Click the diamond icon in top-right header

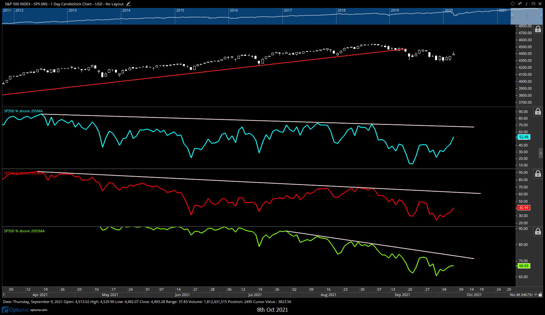(513, 4)
